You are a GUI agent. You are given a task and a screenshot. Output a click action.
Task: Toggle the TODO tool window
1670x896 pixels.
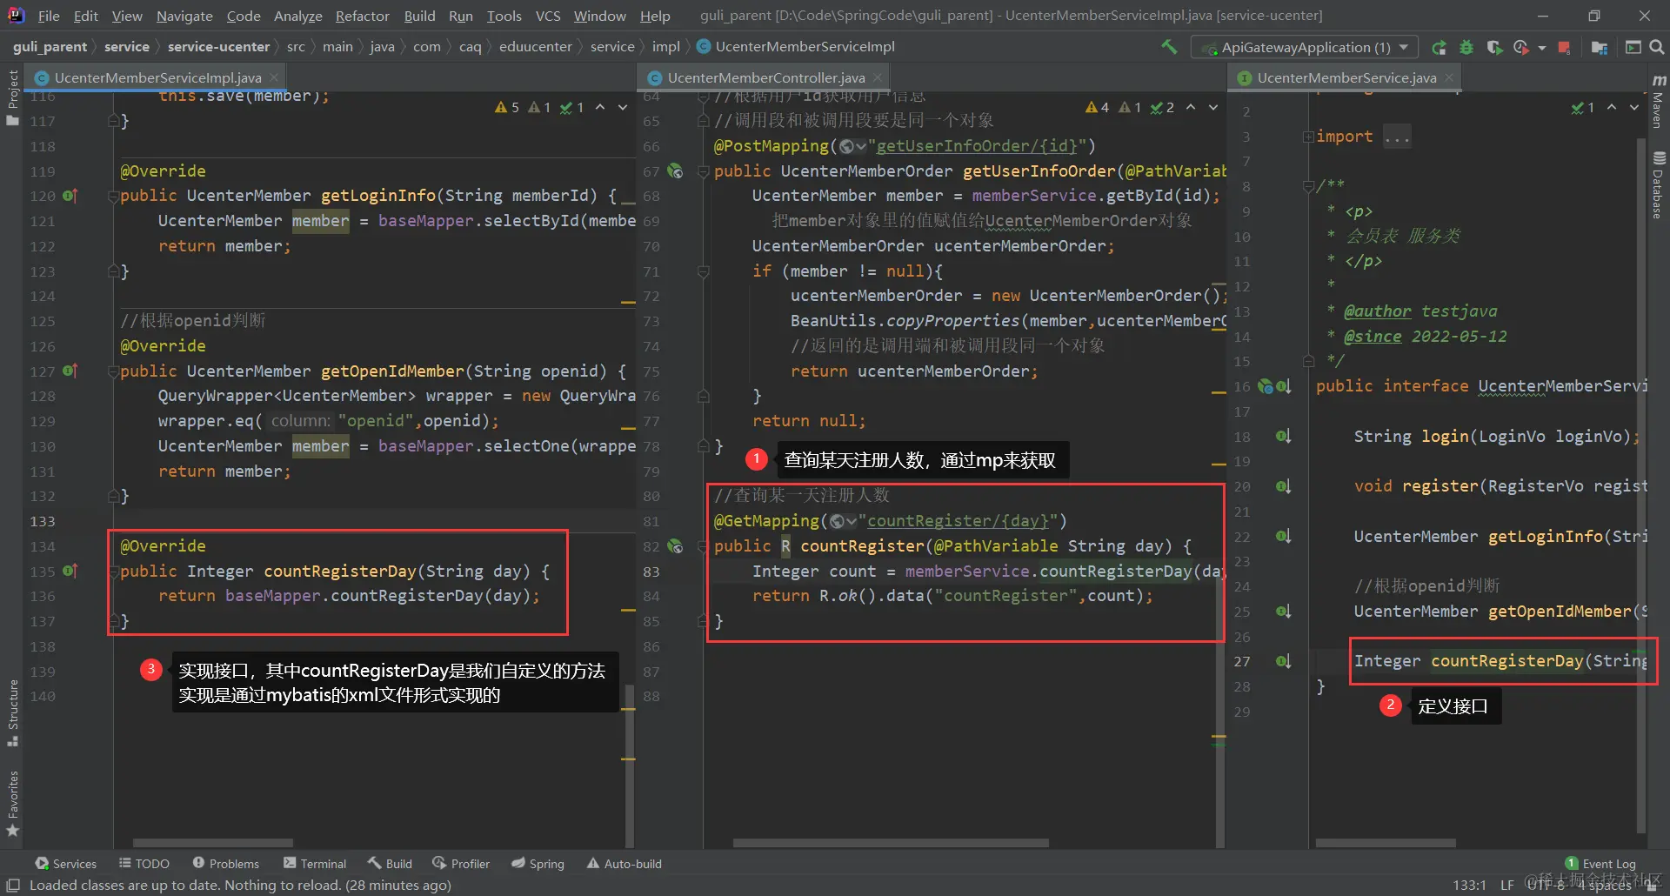[x=144, y=863]
